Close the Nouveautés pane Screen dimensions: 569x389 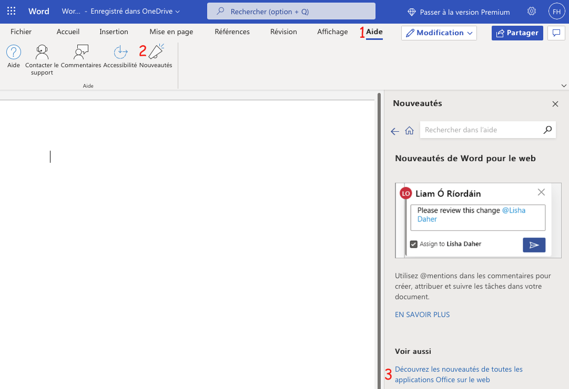[x=555, y=104]
